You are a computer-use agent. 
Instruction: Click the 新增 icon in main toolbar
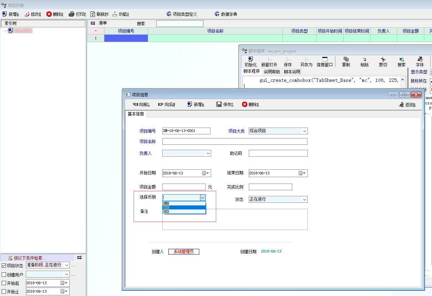(5, 14)
